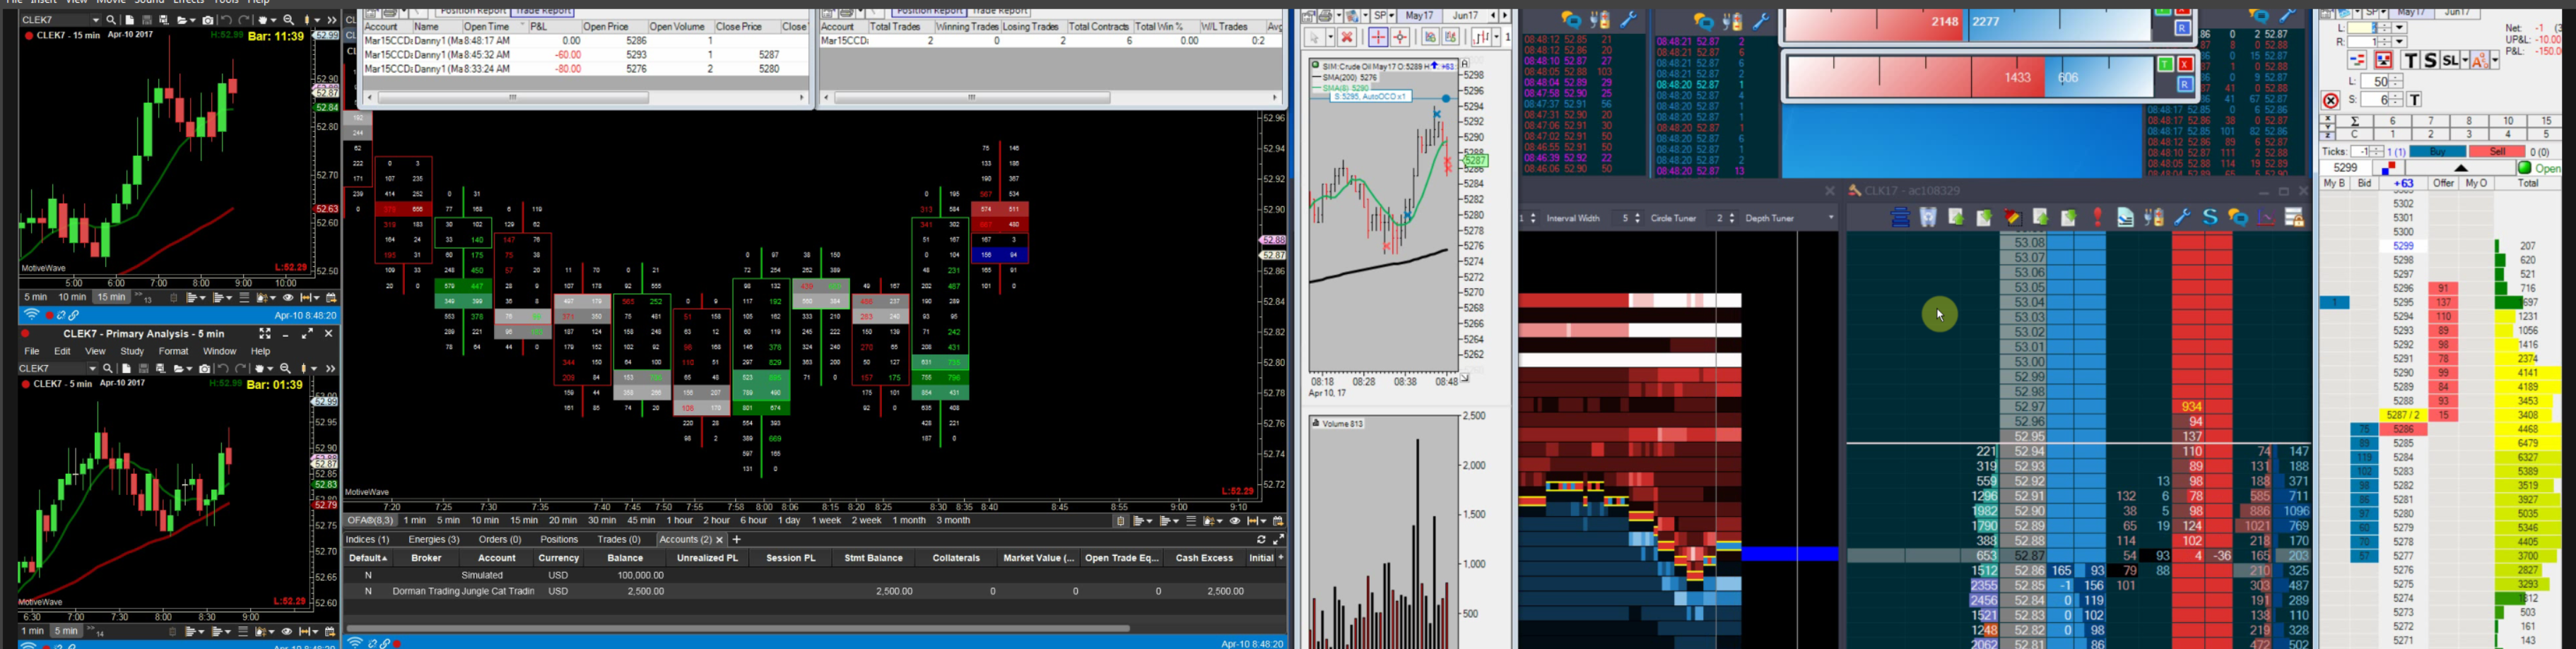
Task: Add a new tab with the plus button beside Accounts
Action: click(737, 540)
